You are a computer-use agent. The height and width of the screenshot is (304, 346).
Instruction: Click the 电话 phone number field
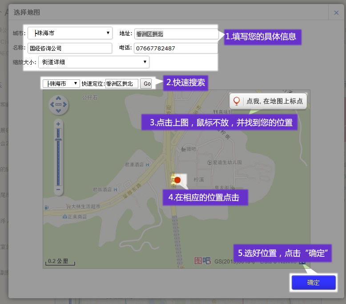tap(176, 48)
